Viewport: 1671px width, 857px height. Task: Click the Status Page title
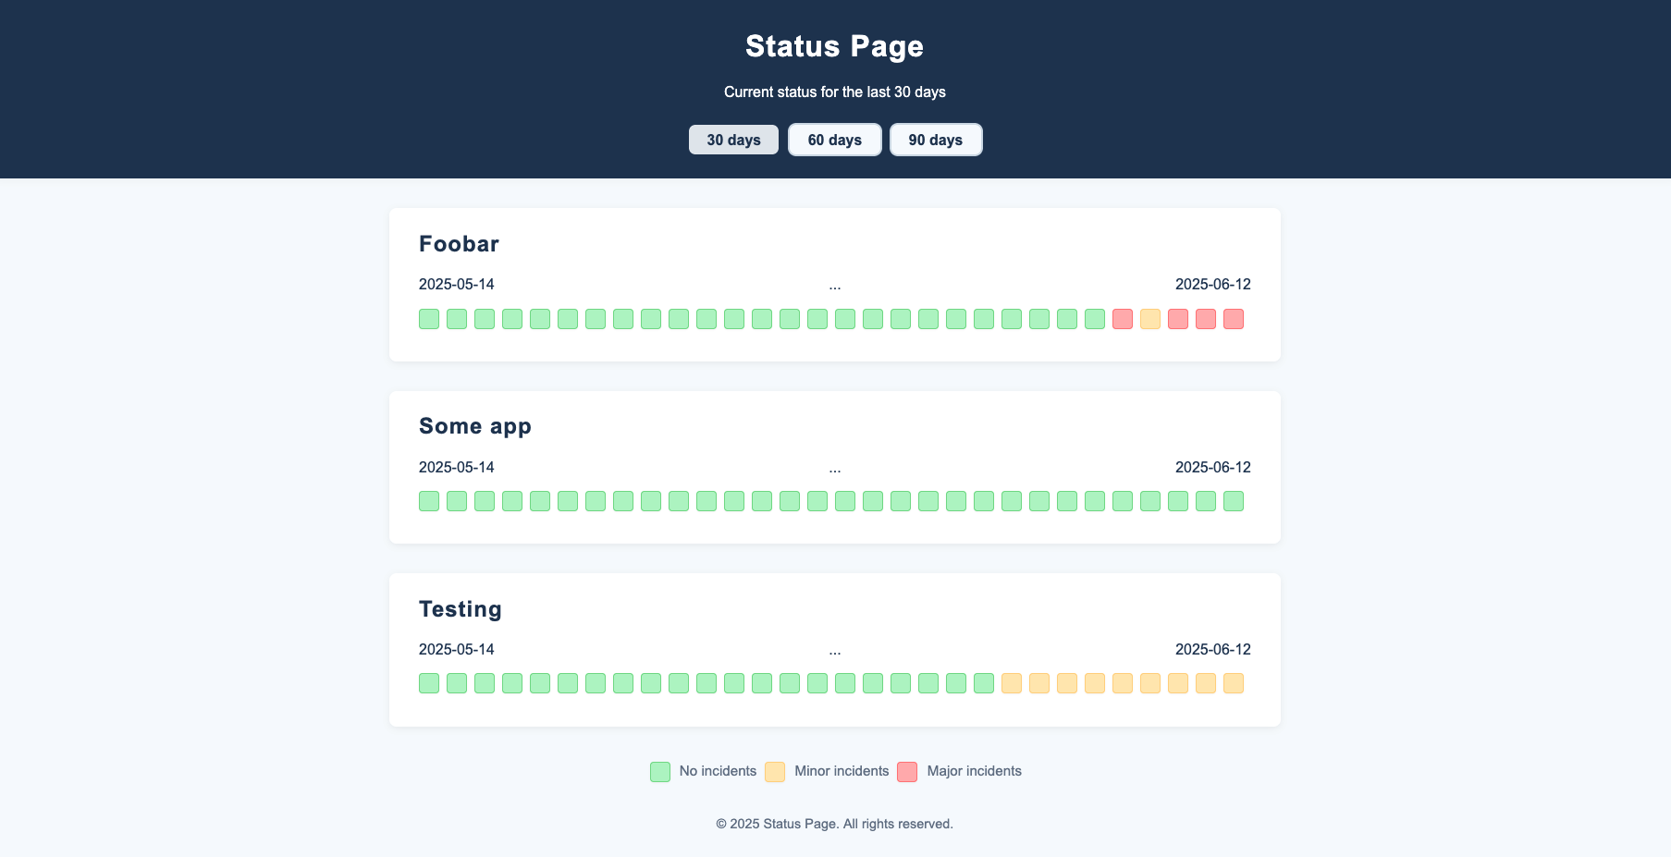tap(834, 45)
